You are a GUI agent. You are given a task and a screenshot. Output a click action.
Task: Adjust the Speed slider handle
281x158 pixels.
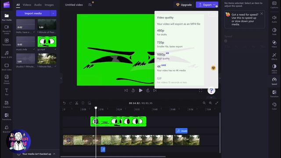click(226, 41)
